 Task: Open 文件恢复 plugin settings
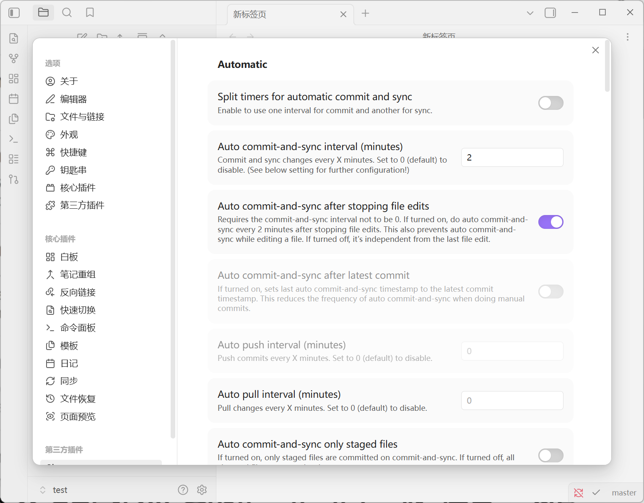[101, 399]
